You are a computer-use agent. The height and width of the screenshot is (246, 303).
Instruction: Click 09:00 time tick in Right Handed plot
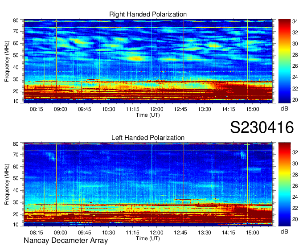tap(61, 109)
